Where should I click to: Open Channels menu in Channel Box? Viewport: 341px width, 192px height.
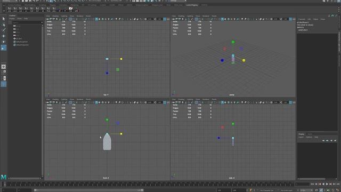click(302, 19)
